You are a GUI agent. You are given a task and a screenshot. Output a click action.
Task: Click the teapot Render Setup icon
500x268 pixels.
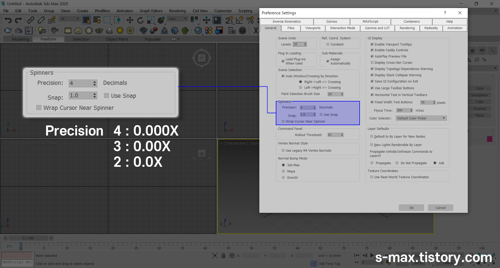[8, 30]
